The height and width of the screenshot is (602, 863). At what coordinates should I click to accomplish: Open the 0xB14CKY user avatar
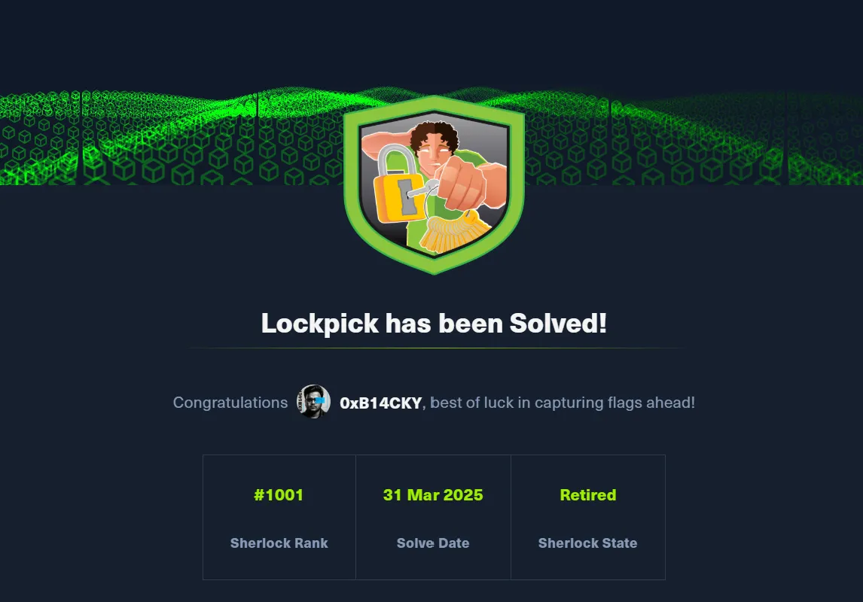click(x=314, y=402)
